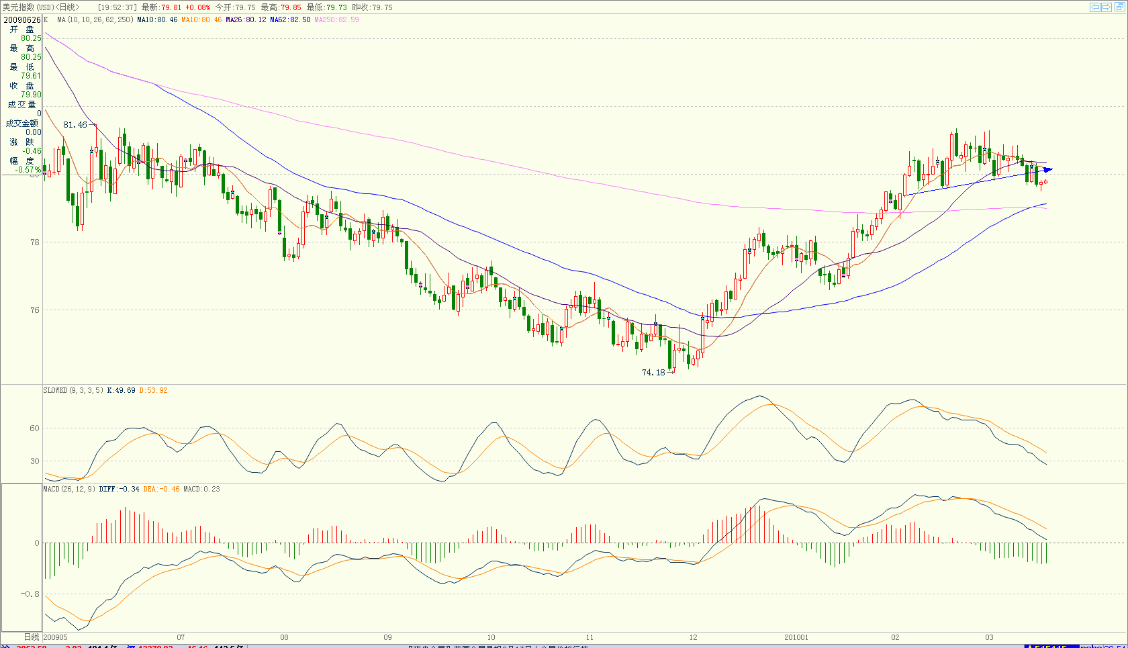Select the MA62:82.50 legend value
Image resolution: width=1128 pixels, height=648 pixels.
tap(290, 19)
